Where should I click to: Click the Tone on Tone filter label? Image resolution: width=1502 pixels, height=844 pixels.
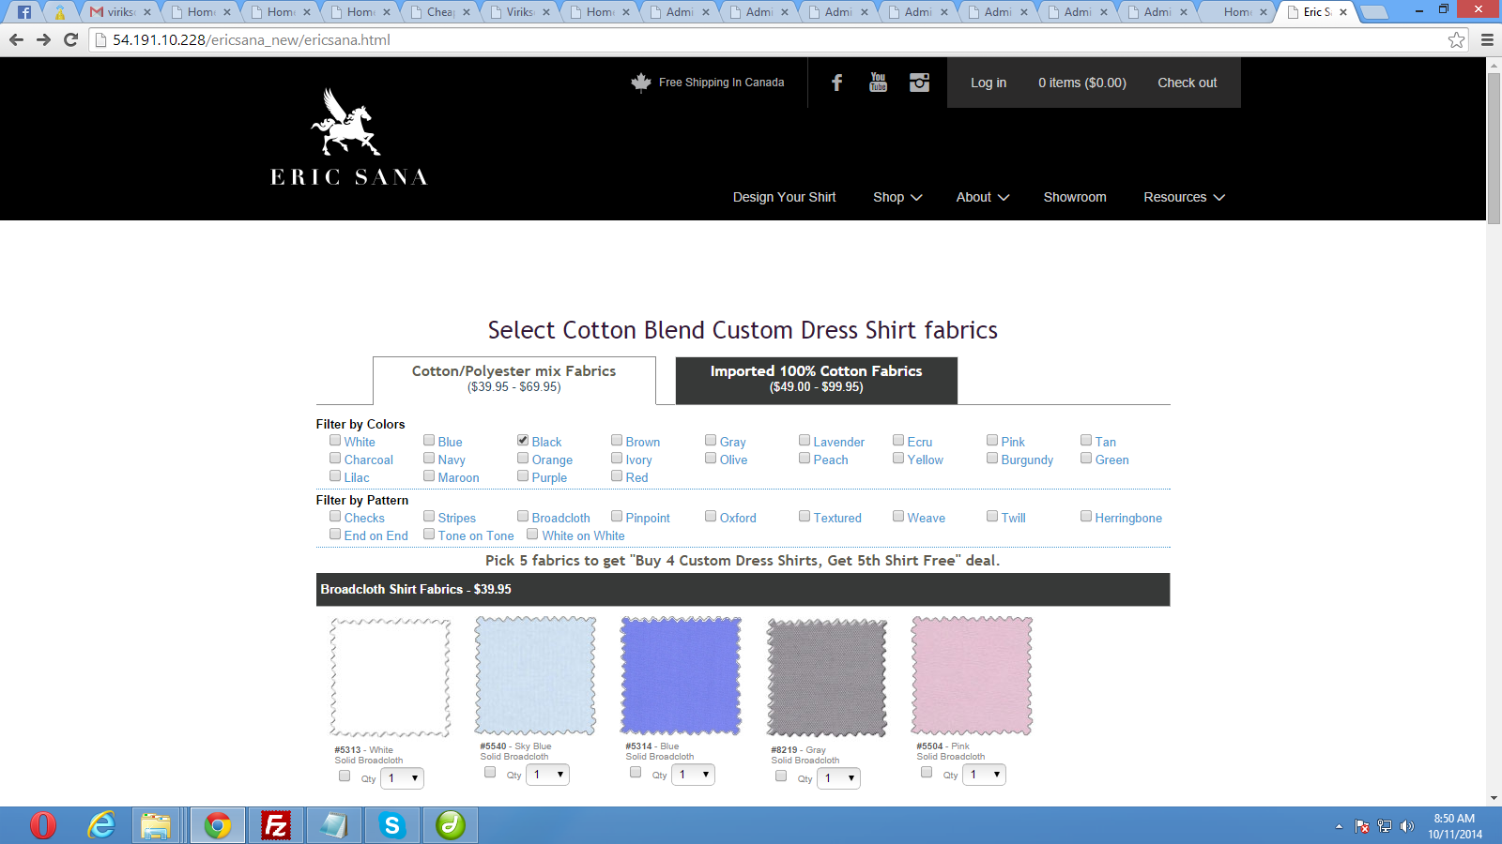(x=476, y=535)
